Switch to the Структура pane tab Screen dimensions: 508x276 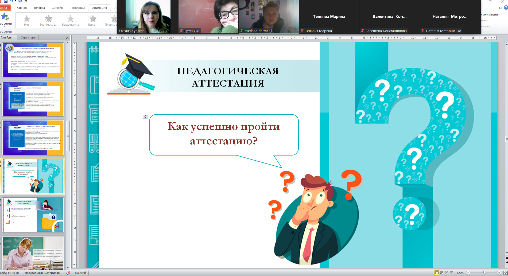click(28, 37)
